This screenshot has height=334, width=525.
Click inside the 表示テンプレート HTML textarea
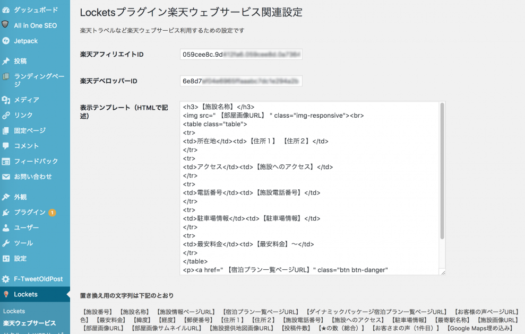(309, 188)
